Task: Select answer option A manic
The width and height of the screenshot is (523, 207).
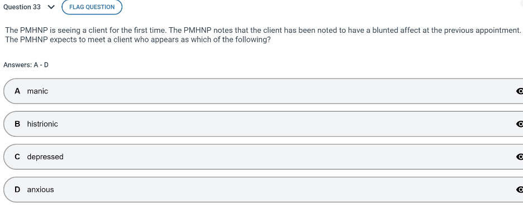Action: point(263,91)
